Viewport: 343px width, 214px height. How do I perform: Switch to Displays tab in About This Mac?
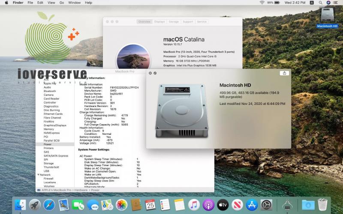pos(159,22)
